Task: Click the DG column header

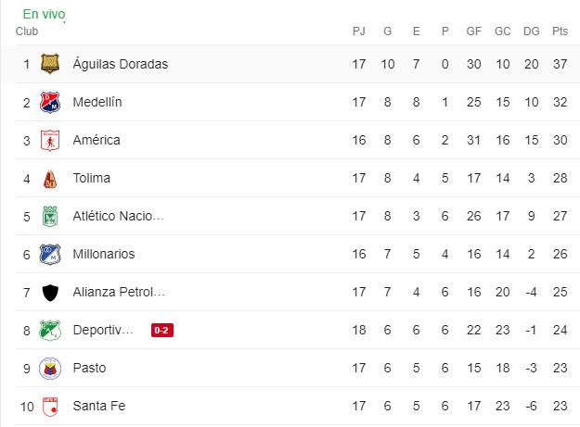Action: click(x=531, y=31)
